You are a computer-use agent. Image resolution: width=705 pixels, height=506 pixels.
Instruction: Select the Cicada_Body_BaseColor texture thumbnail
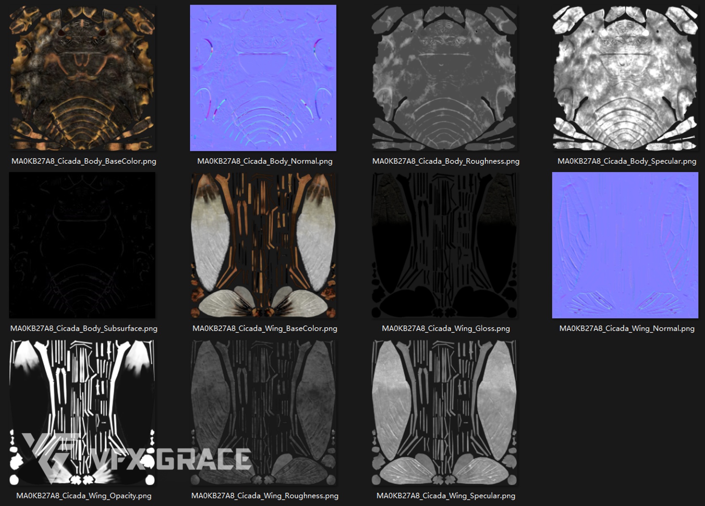coord(82,78)
